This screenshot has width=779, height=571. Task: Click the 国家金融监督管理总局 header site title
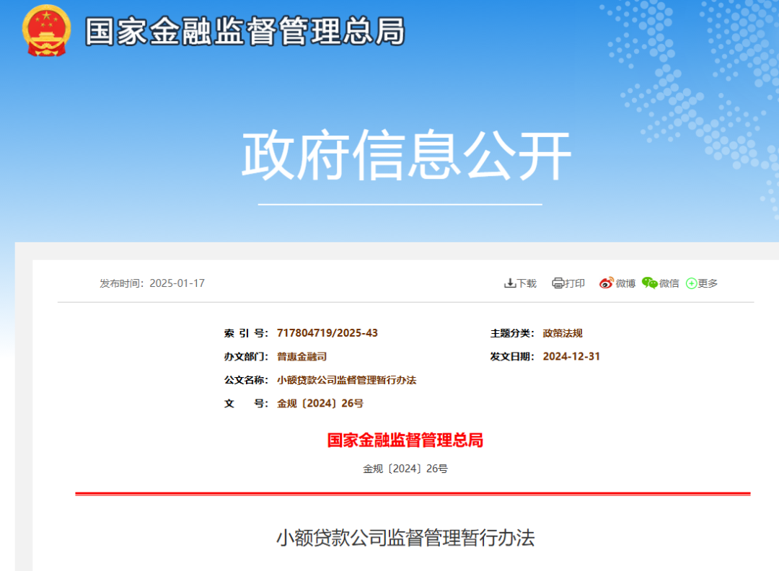(x=245, y=31)
